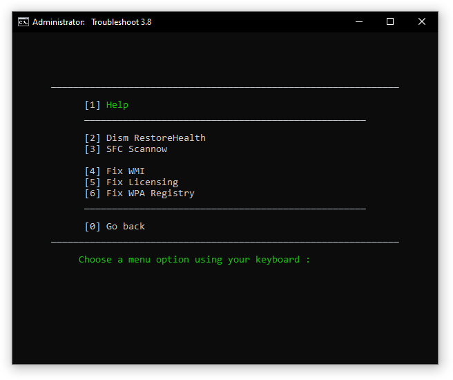Click the Go back option text

(125, 227)
